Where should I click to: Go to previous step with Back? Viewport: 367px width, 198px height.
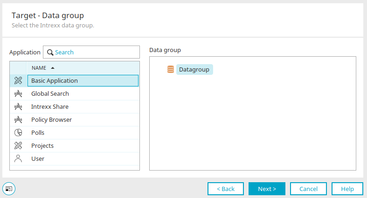[226, 189]
